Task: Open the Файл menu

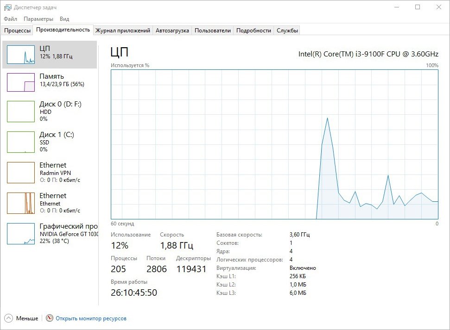Action: click(x=10, y=19)
